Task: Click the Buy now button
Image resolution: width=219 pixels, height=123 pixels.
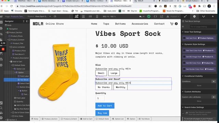Action: pos(102,113)
